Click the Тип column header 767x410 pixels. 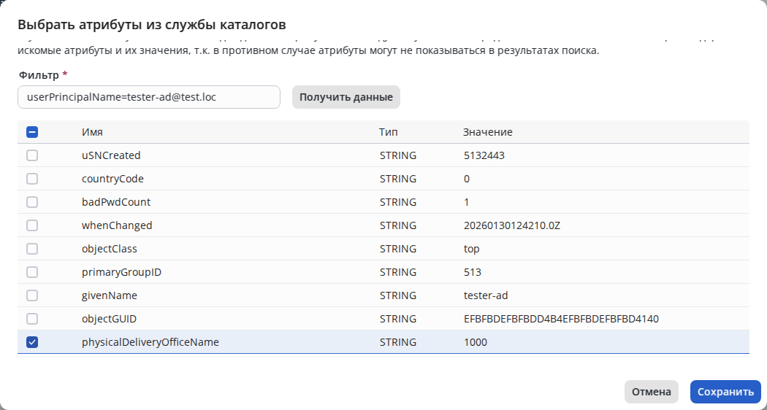(389, 132)
